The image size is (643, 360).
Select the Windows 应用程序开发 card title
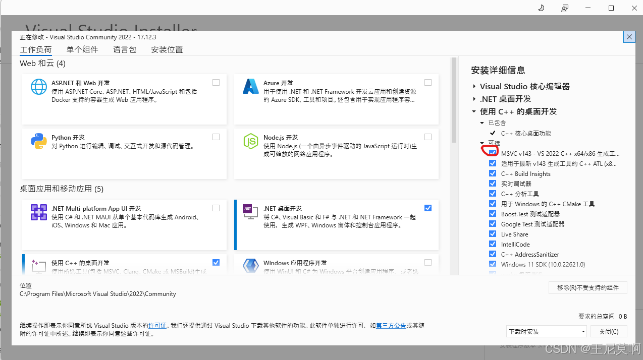pos(295,263)
